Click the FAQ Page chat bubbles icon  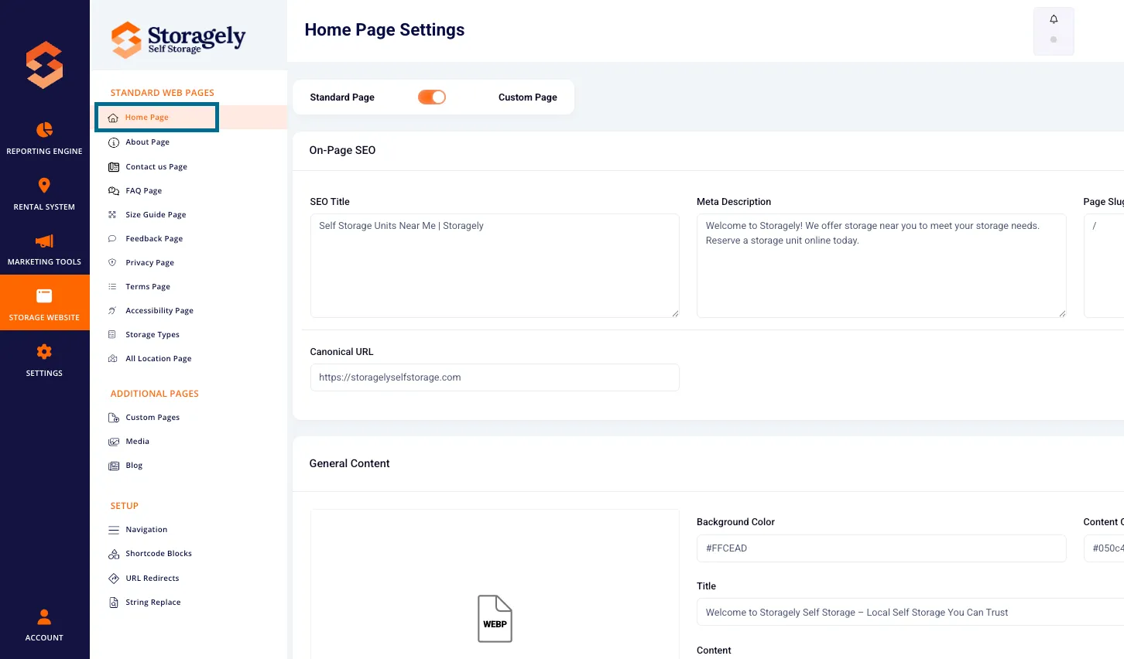(114, 191)
